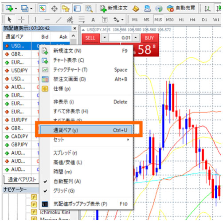The height and width of the screenshot is (221, 223).
Task: Switch timeframe to M1
Action: pyautogui.click(x=135, y=20)
